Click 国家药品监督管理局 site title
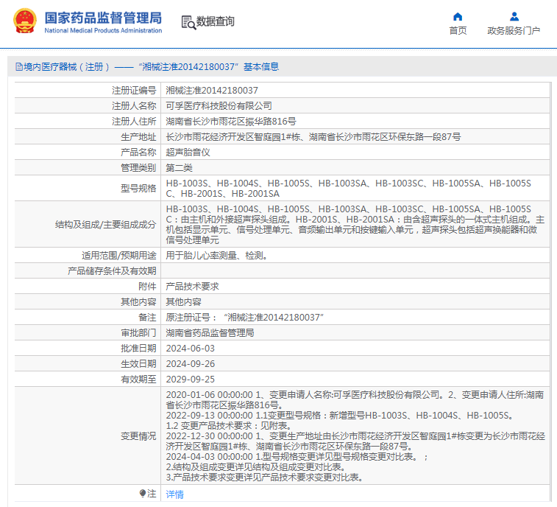Viewport: 557px width, 507px height. (103, 18)
